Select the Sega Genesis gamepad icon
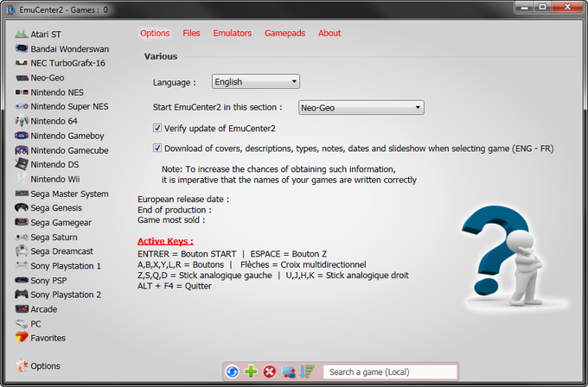The height and width of the screenshot is (387, 588). (22, 207)
